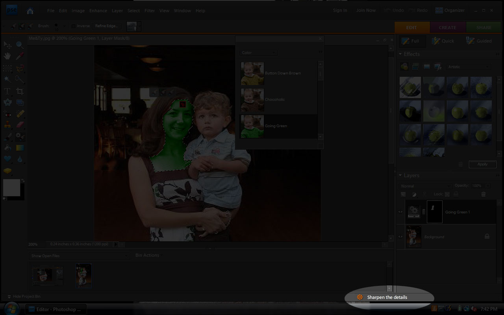Image resolution: width=504 pixels, height=315 pixels.
Task: Collapse the Effects panel
Action: click(400, 54)
